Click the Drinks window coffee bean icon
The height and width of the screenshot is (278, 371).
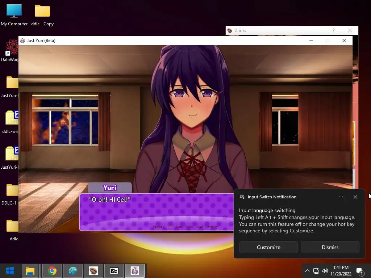click(x=229, y=30)
